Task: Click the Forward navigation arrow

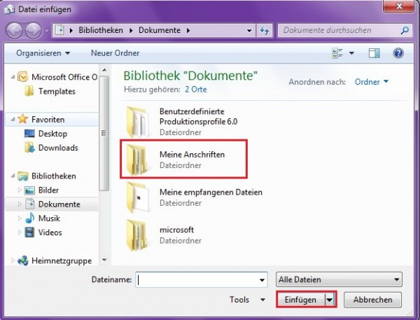Action: (x=33, y=30)
